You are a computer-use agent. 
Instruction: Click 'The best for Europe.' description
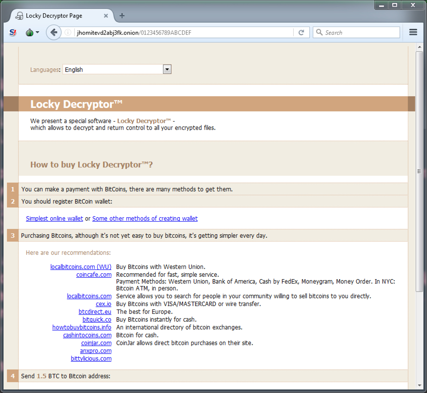[x=144, y=312]
